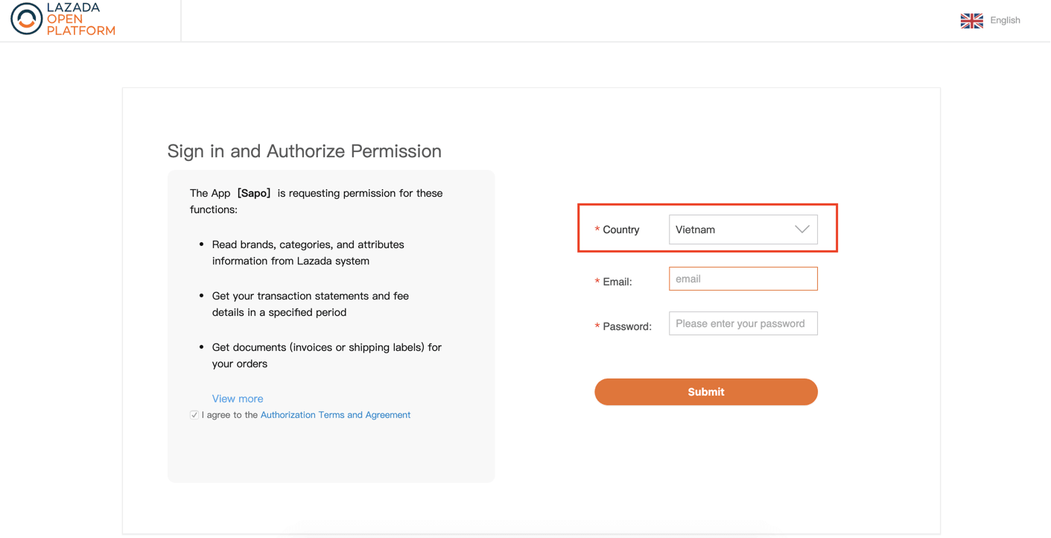
Task: Click the Read brands, categories permission item
Action: (x=308, y=253)
